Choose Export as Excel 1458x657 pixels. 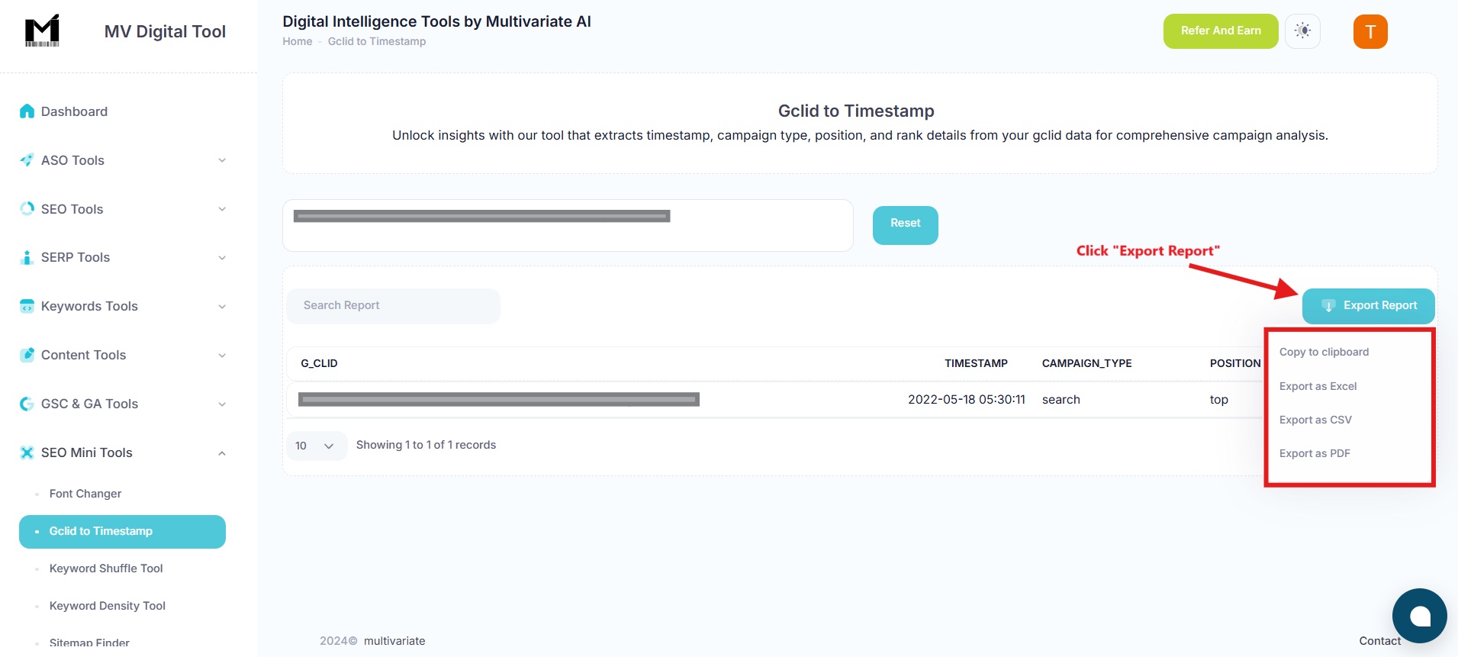pos(1318,386)
